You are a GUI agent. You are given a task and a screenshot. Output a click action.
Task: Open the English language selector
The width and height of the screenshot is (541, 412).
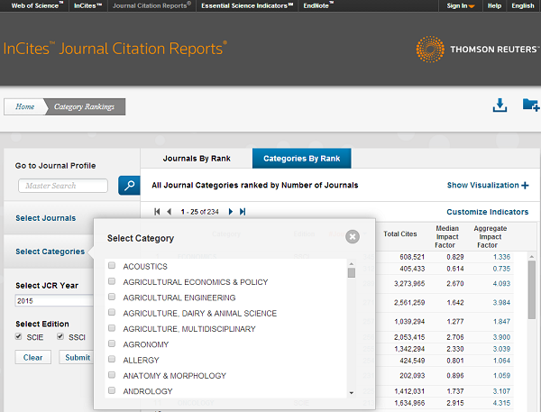[x=522, y=6]
